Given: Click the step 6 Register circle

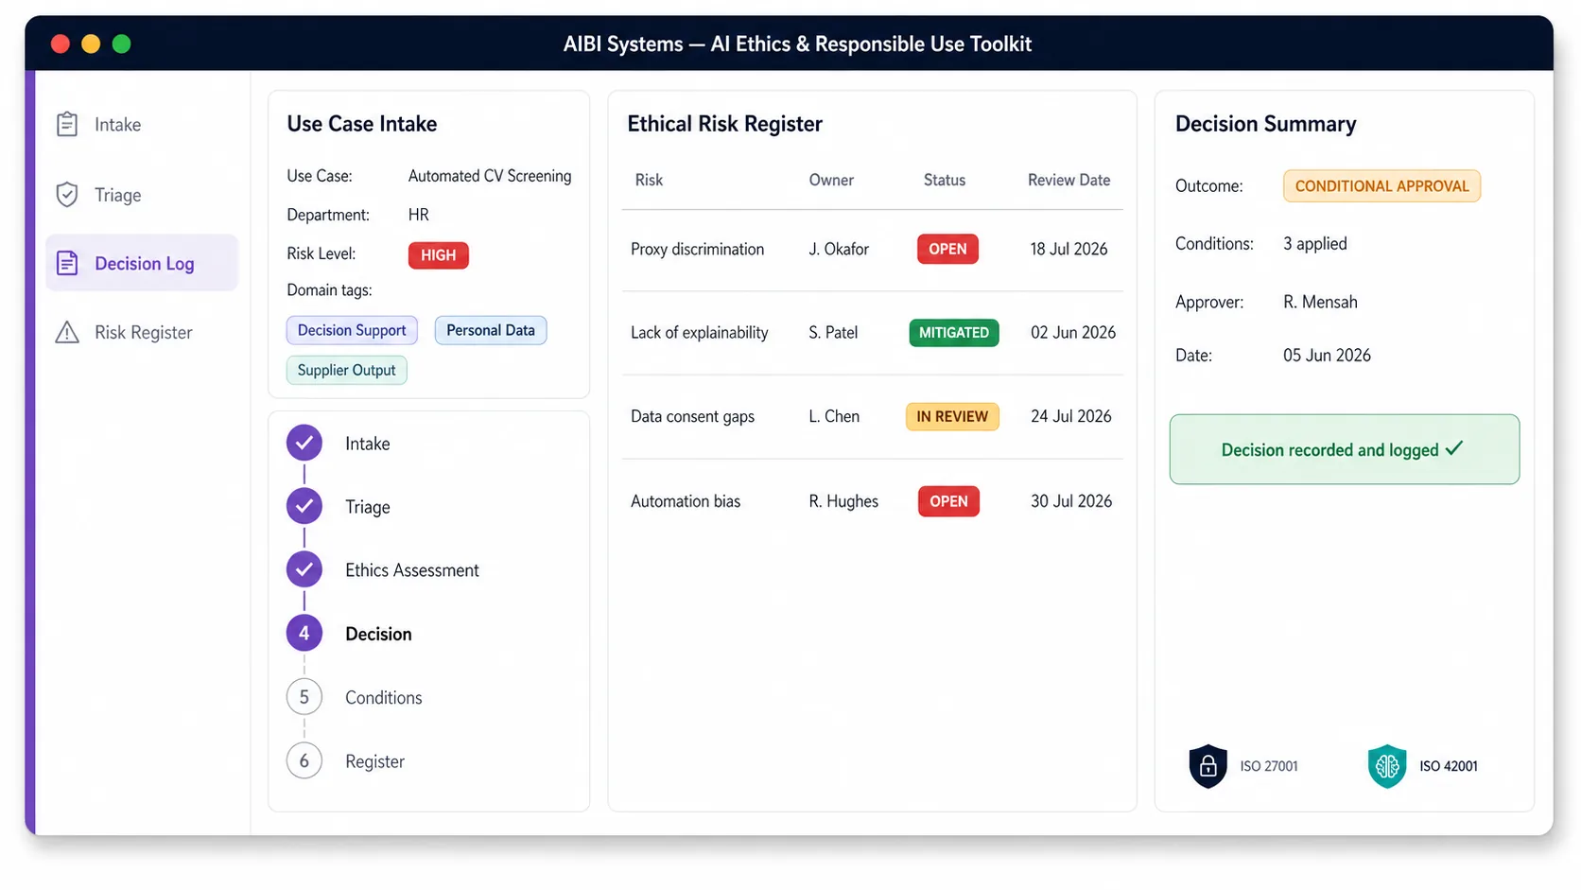Looking at the screenshot, I should pos(304,760).
